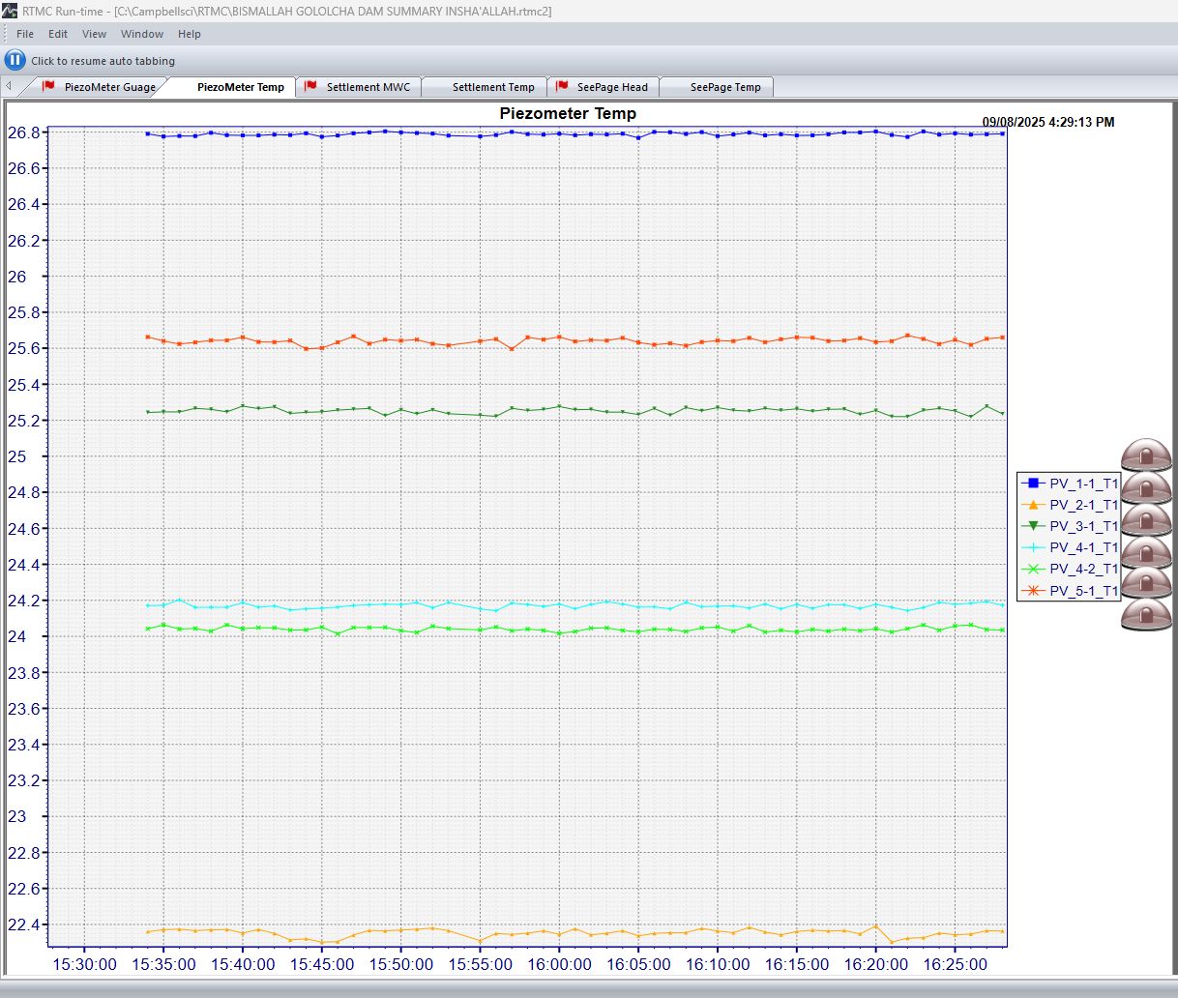1178x998 pixels.
Task: Click the bottommost alarm lamp indicator
Action: point(1146,615)
